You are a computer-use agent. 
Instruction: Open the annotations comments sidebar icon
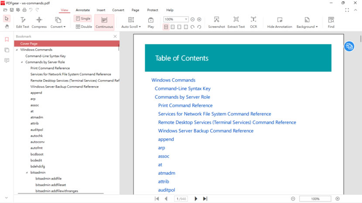[x=7, y=60]
